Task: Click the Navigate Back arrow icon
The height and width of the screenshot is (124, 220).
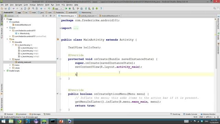Action: (x=41, y=9)
